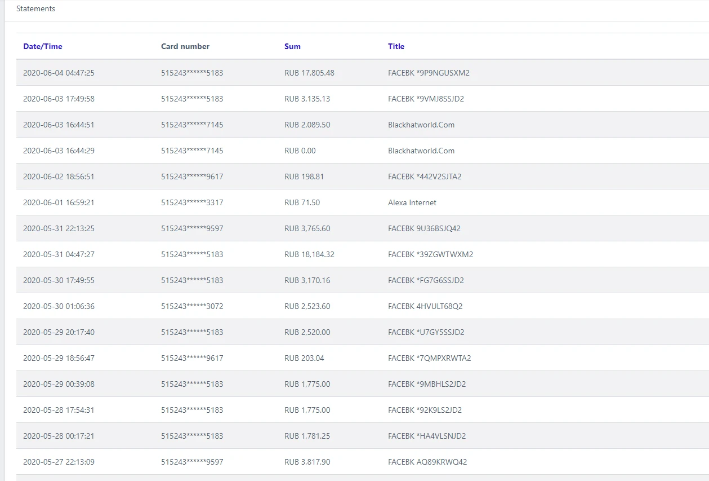Sort by the Date/Time column header
Image resolution: width=709 pixels, height=481 pixels.
(43, 46)
